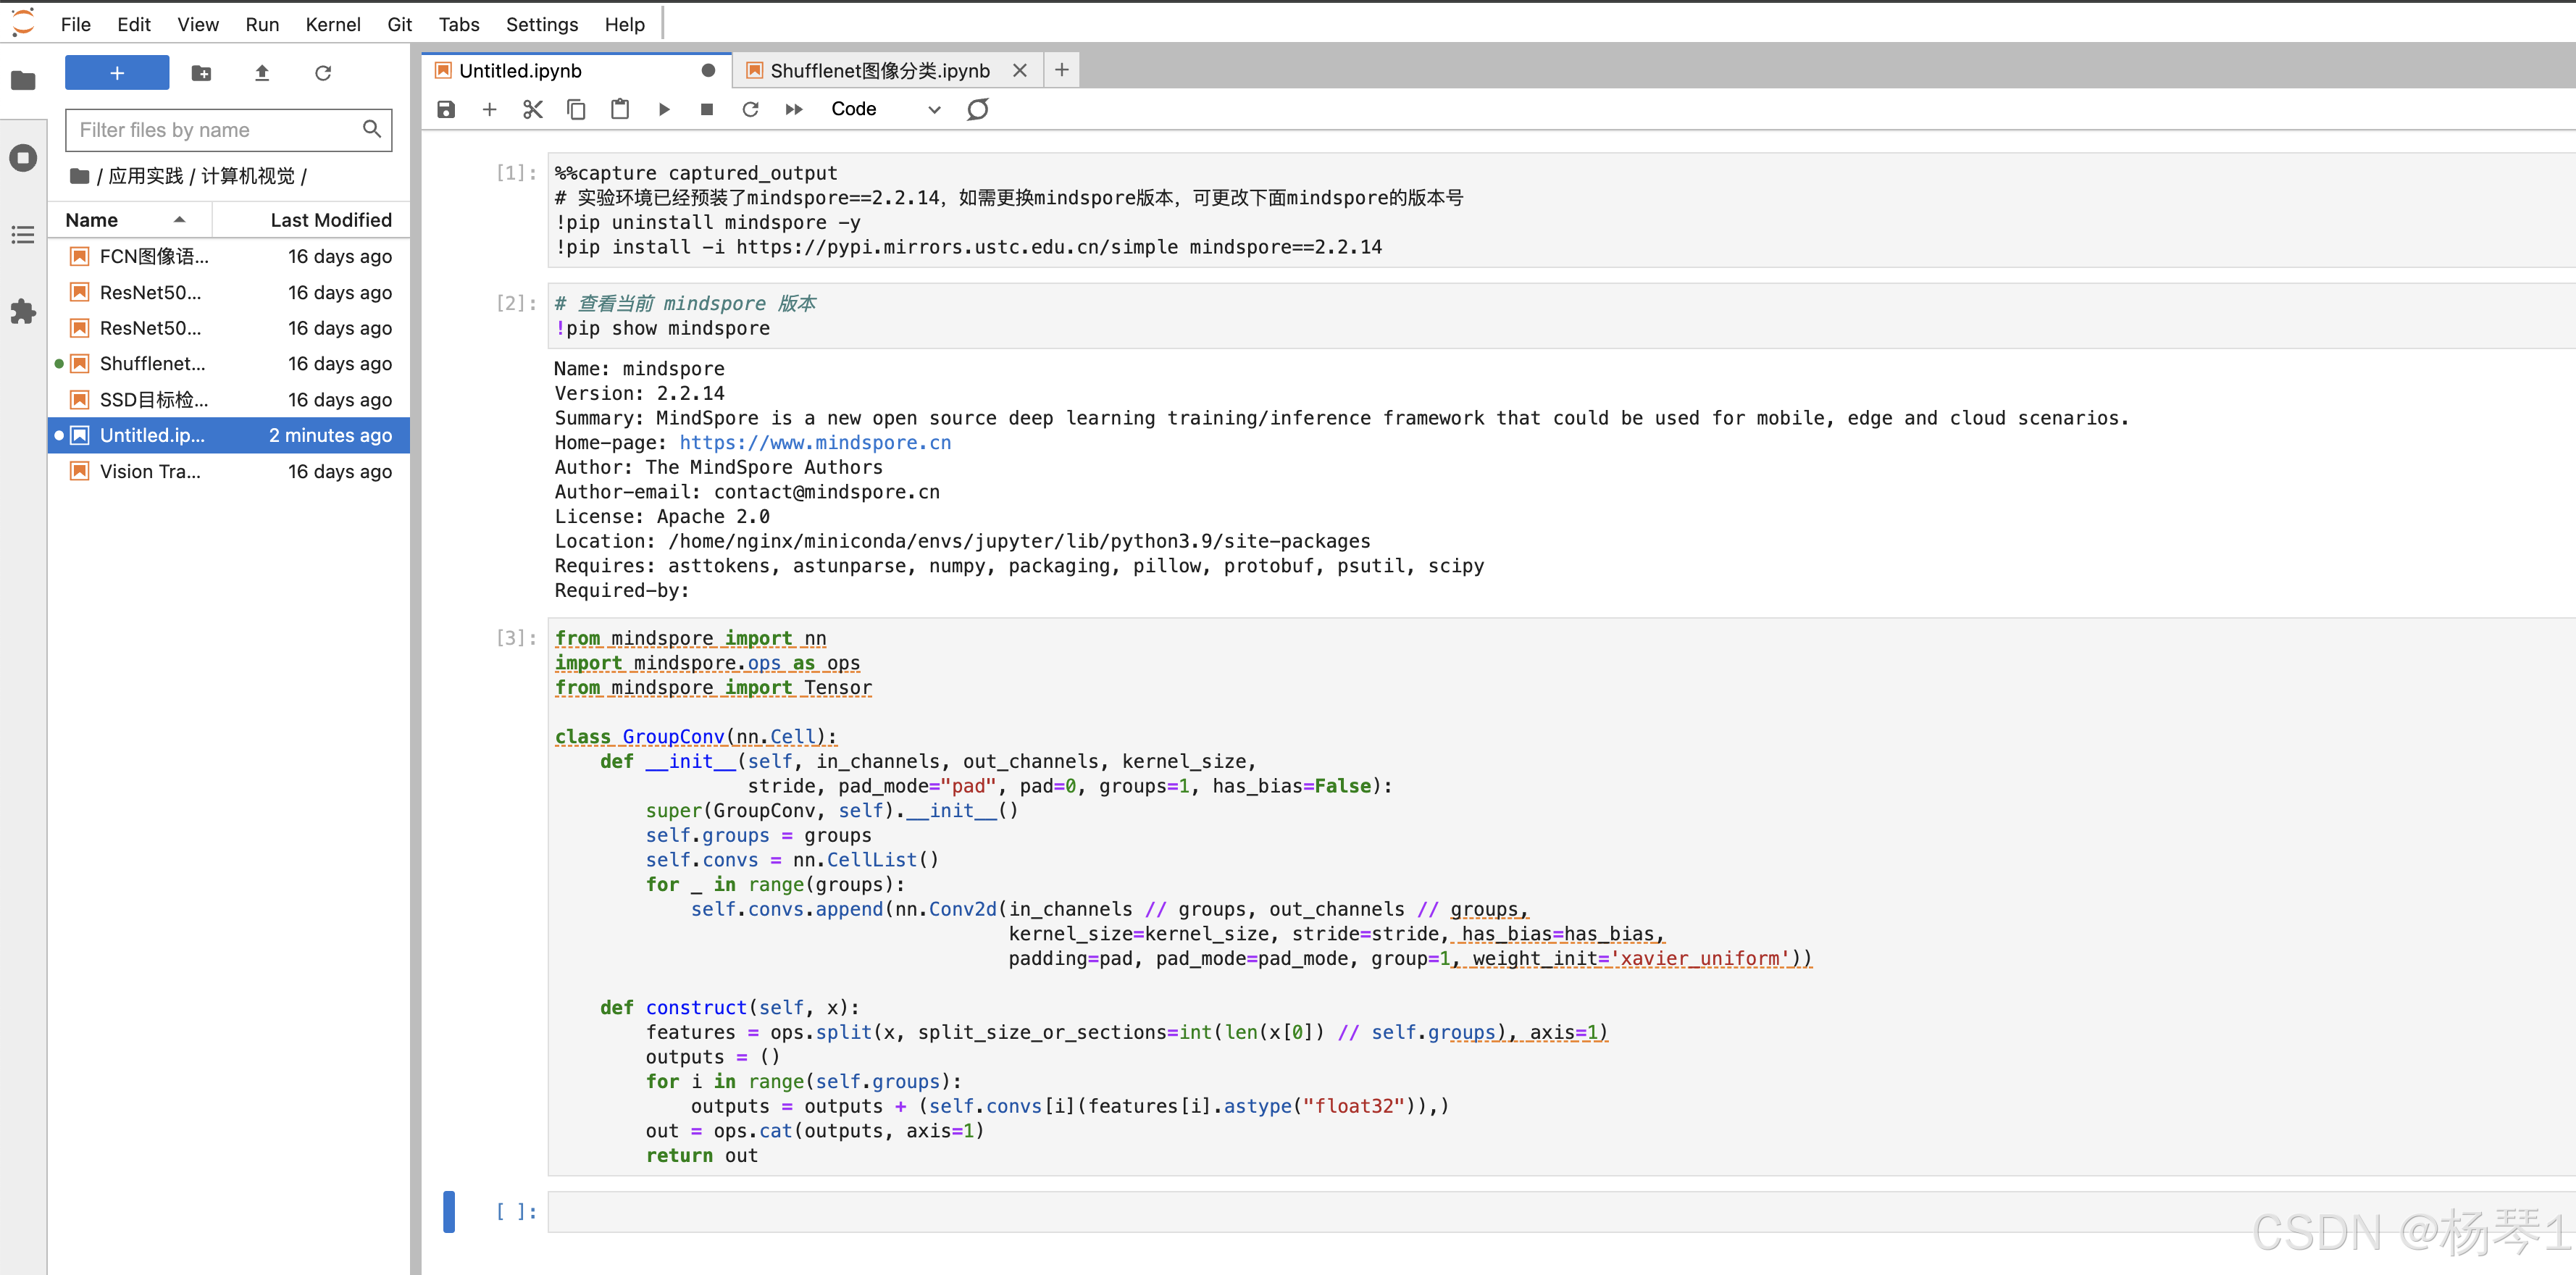The width and height of the screenshot is (2576, 1275).
Task: Sort files by the Last Modified column
Action: pyautogui.click(x=330, y=220)
